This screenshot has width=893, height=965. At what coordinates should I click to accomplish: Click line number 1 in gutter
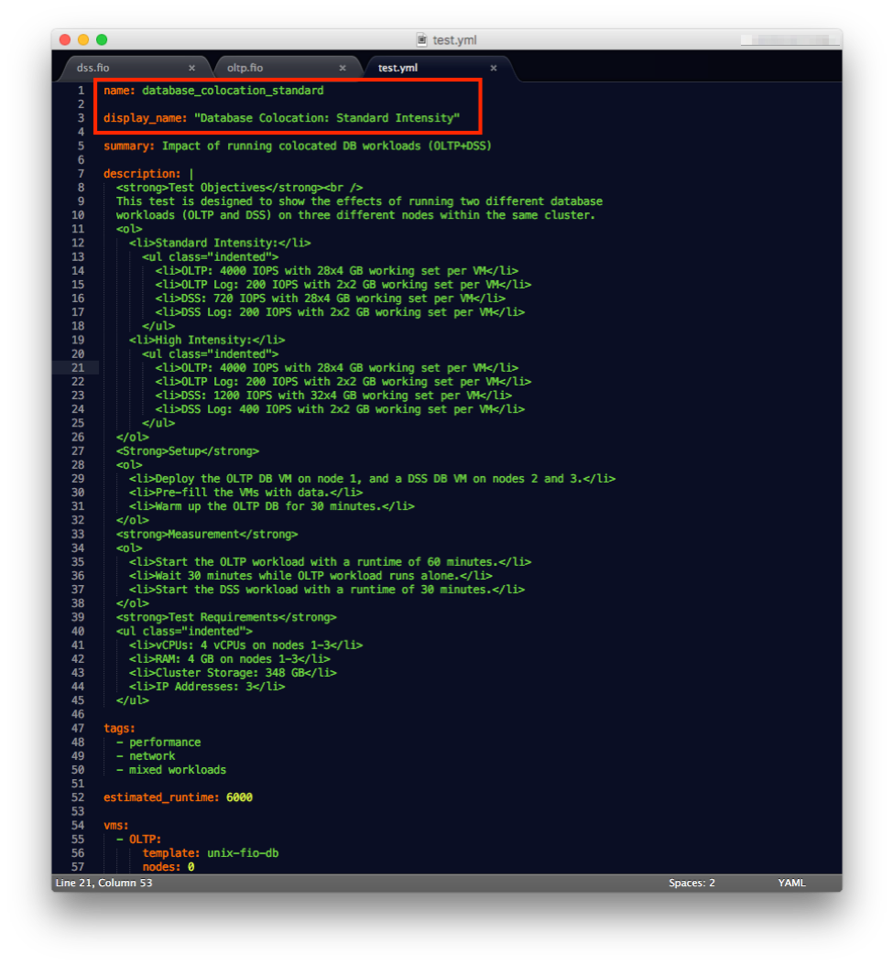tap(81, 91)
